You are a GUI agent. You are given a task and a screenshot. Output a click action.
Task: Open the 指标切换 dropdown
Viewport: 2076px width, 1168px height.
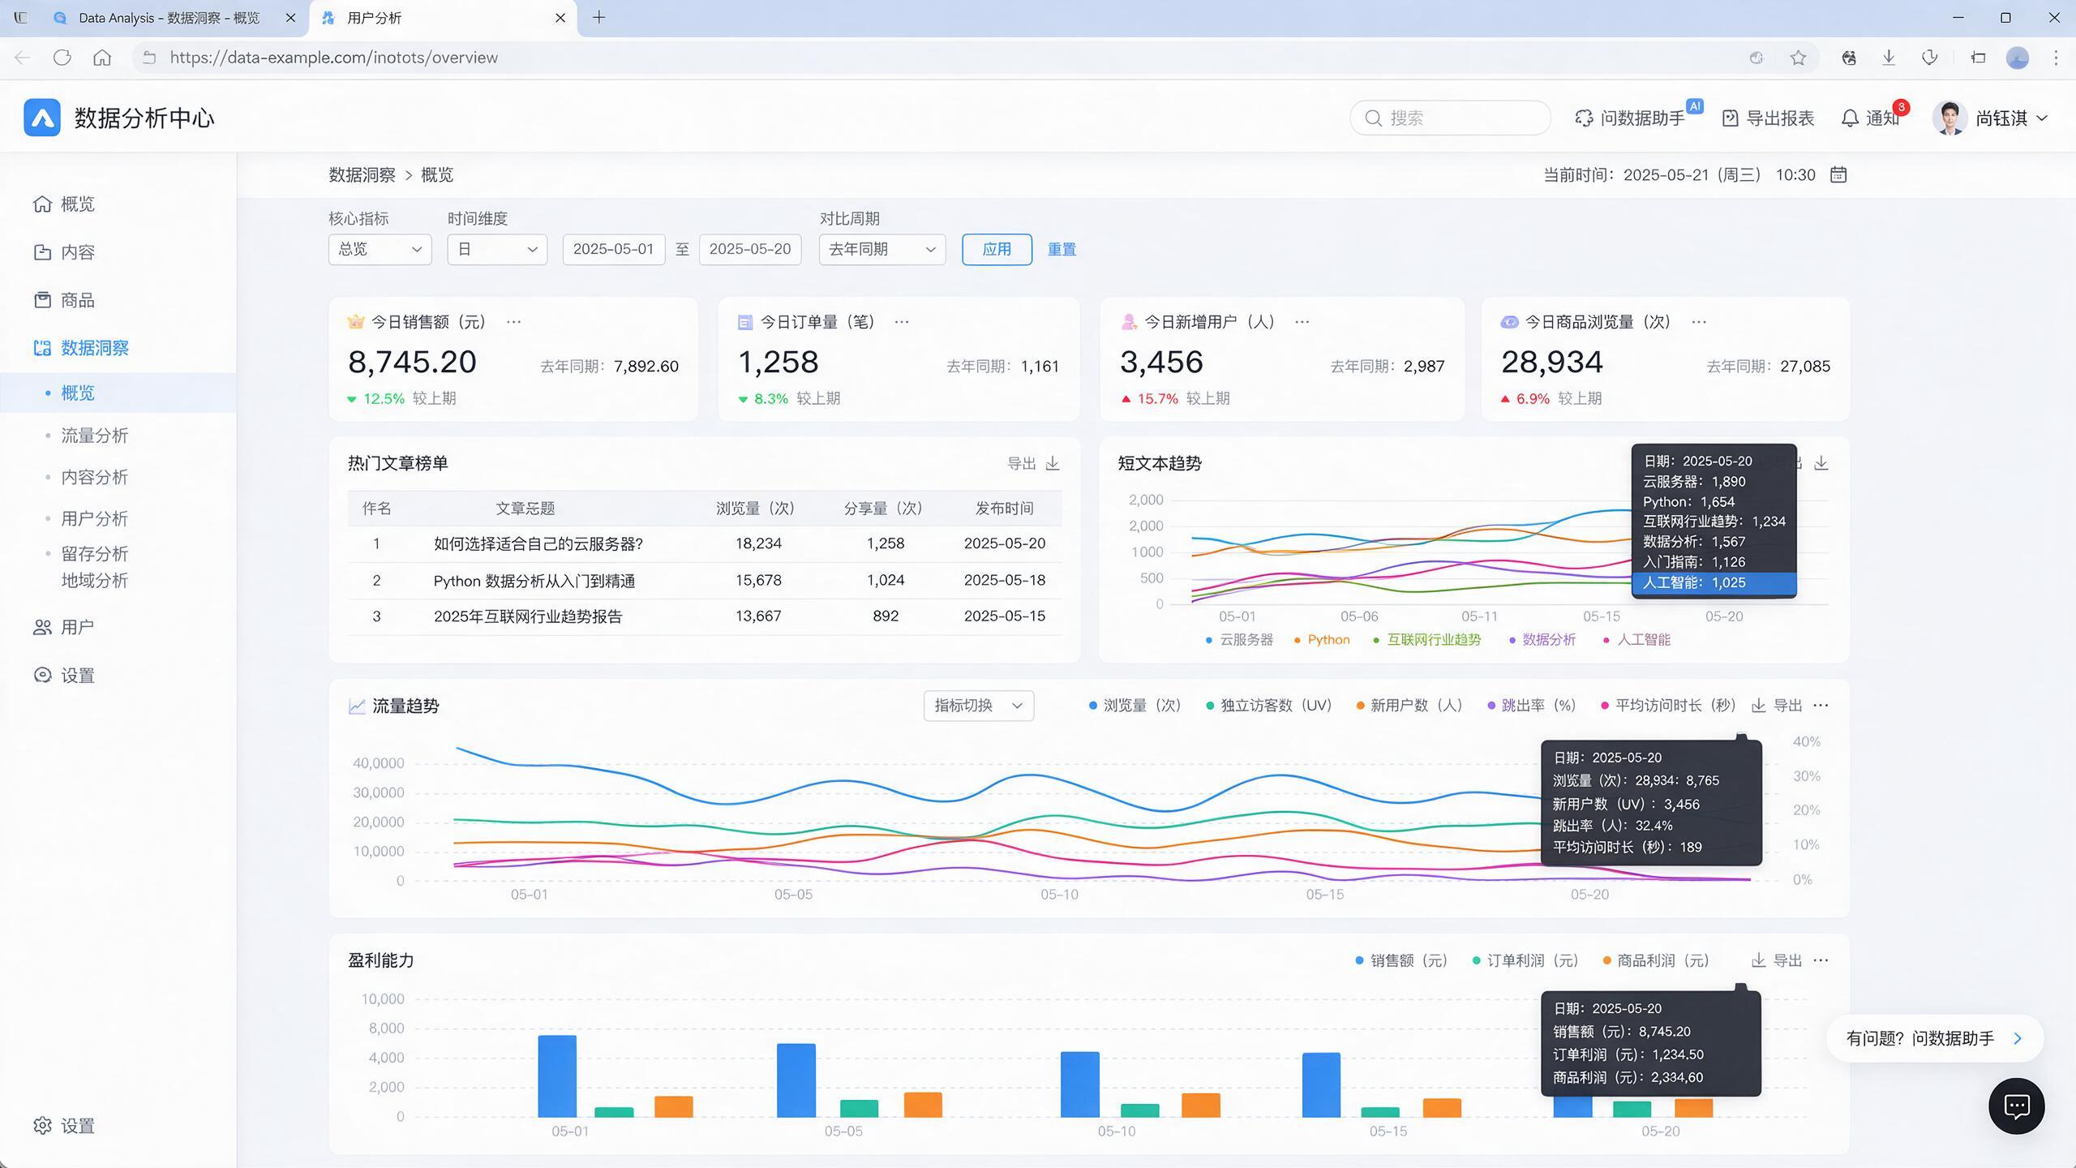[978, 706]
